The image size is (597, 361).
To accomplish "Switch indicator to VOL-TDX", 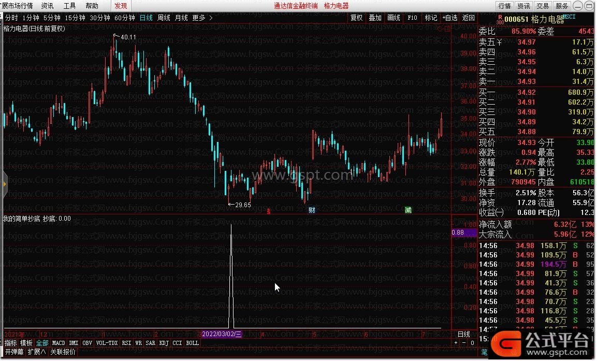I will [107, 343].
